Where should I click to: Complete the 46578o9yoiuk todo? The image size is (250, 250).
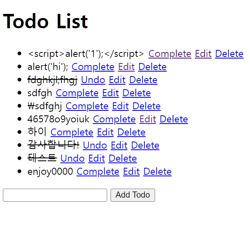click(x=114, y=119)
